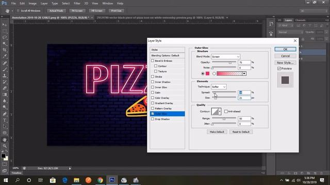The height and width of the screenshot is (185, 330).
Task: Open the File menu
Action: coord(13,4)
